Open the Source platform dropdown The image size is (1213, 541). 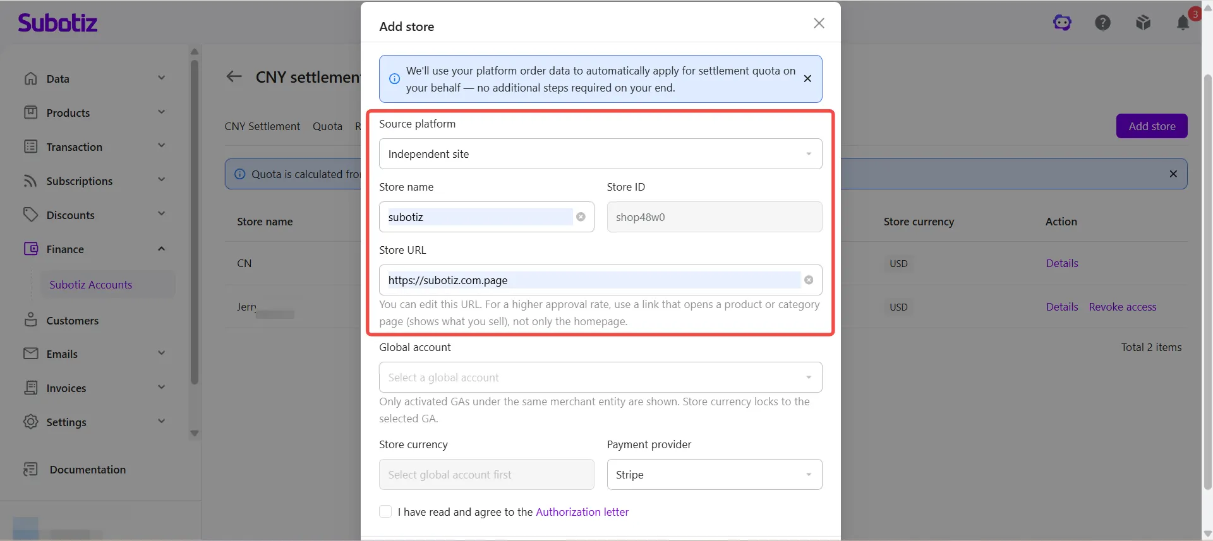pos(600,153)
